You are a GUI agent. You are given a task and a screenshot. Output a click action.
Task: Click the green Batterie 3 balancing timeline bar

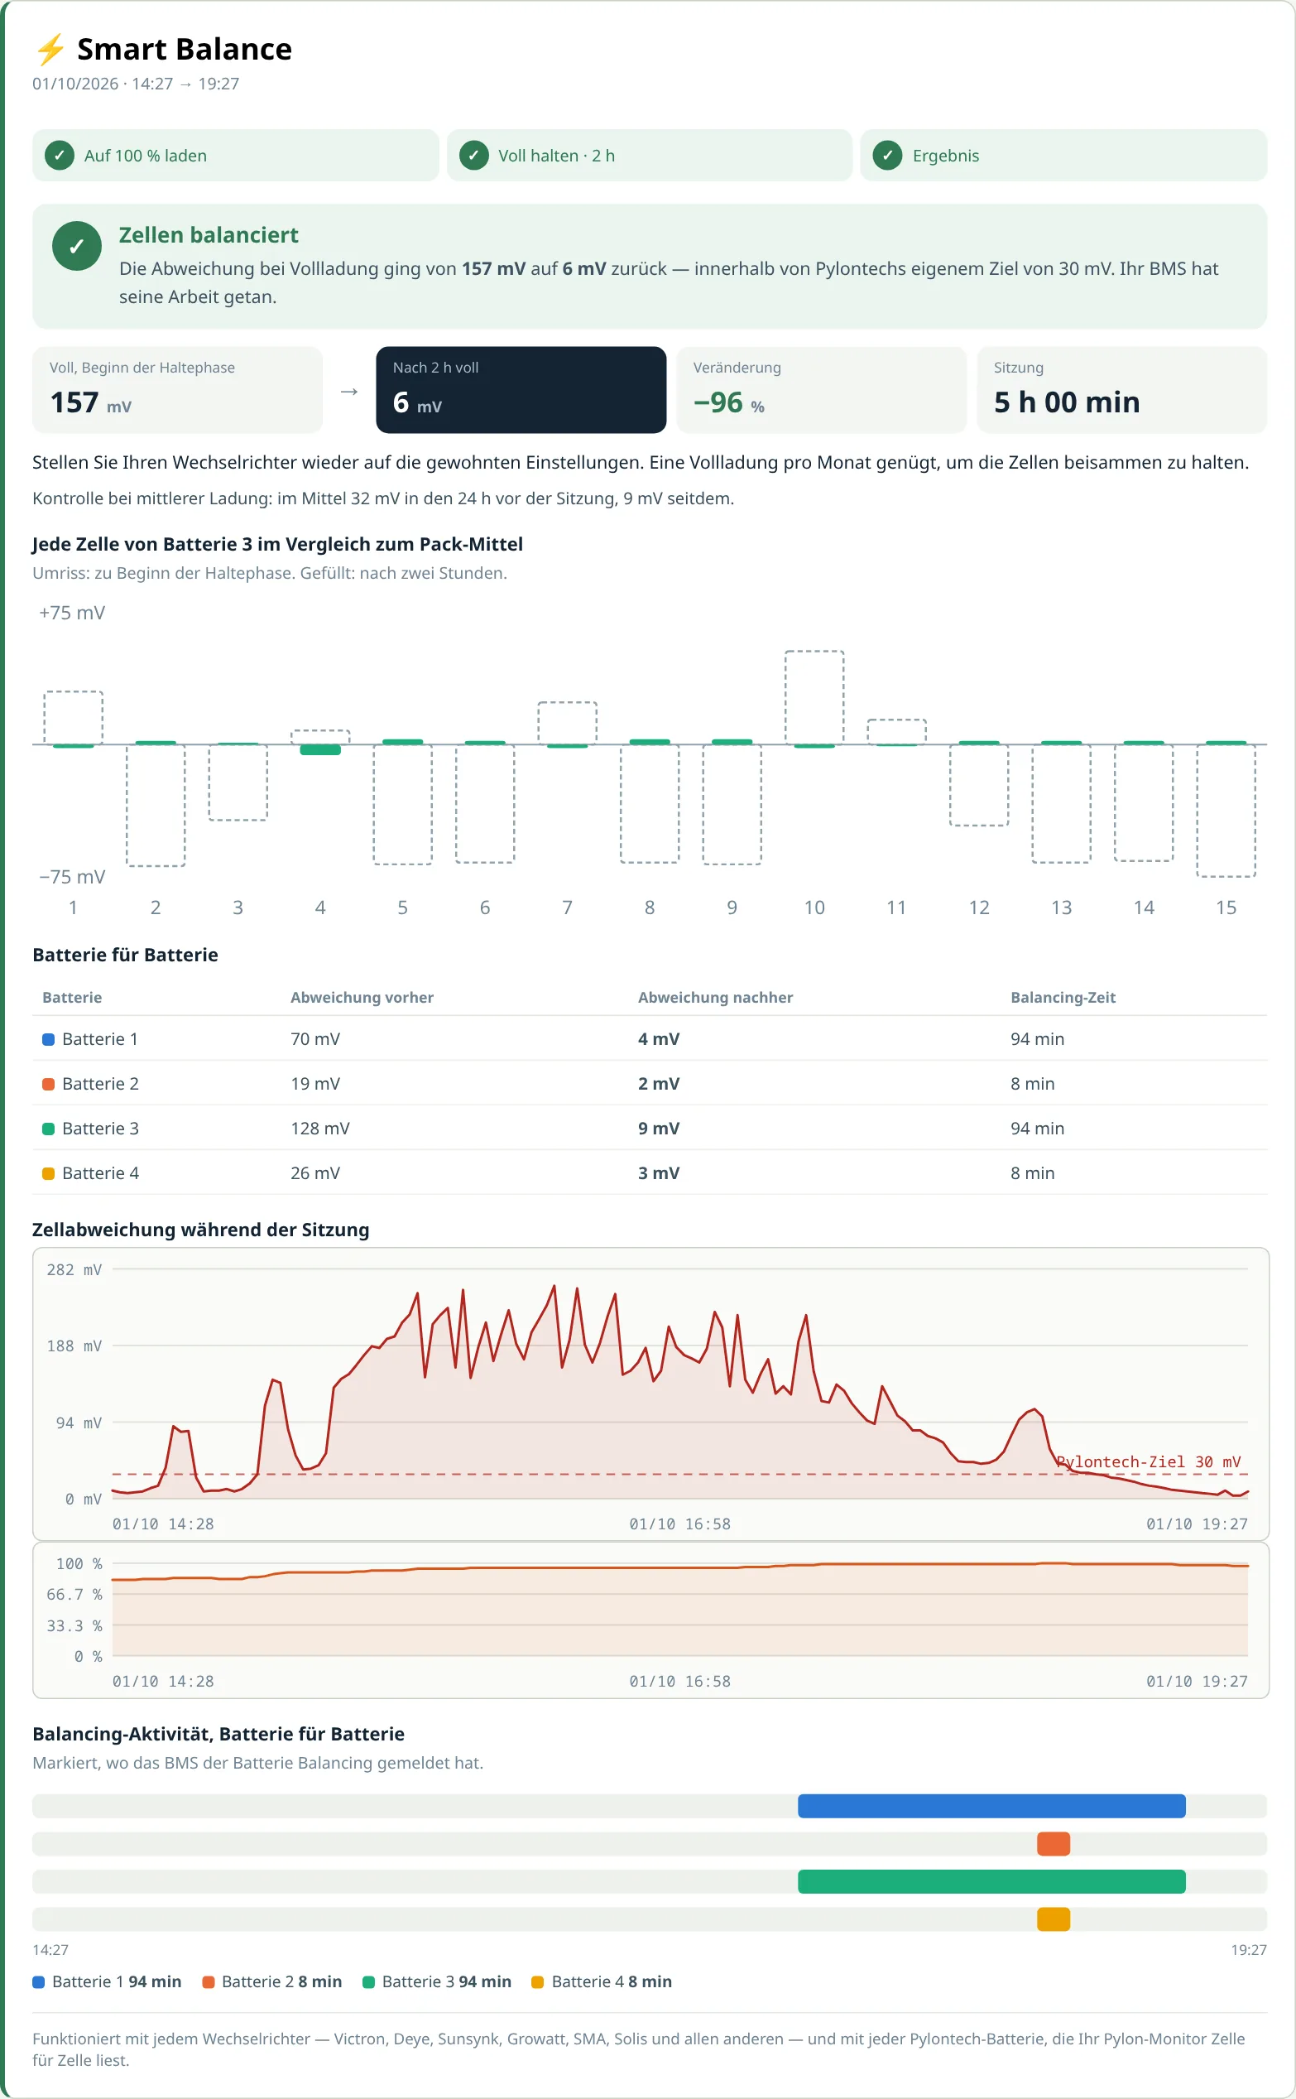pos(991,1881)
